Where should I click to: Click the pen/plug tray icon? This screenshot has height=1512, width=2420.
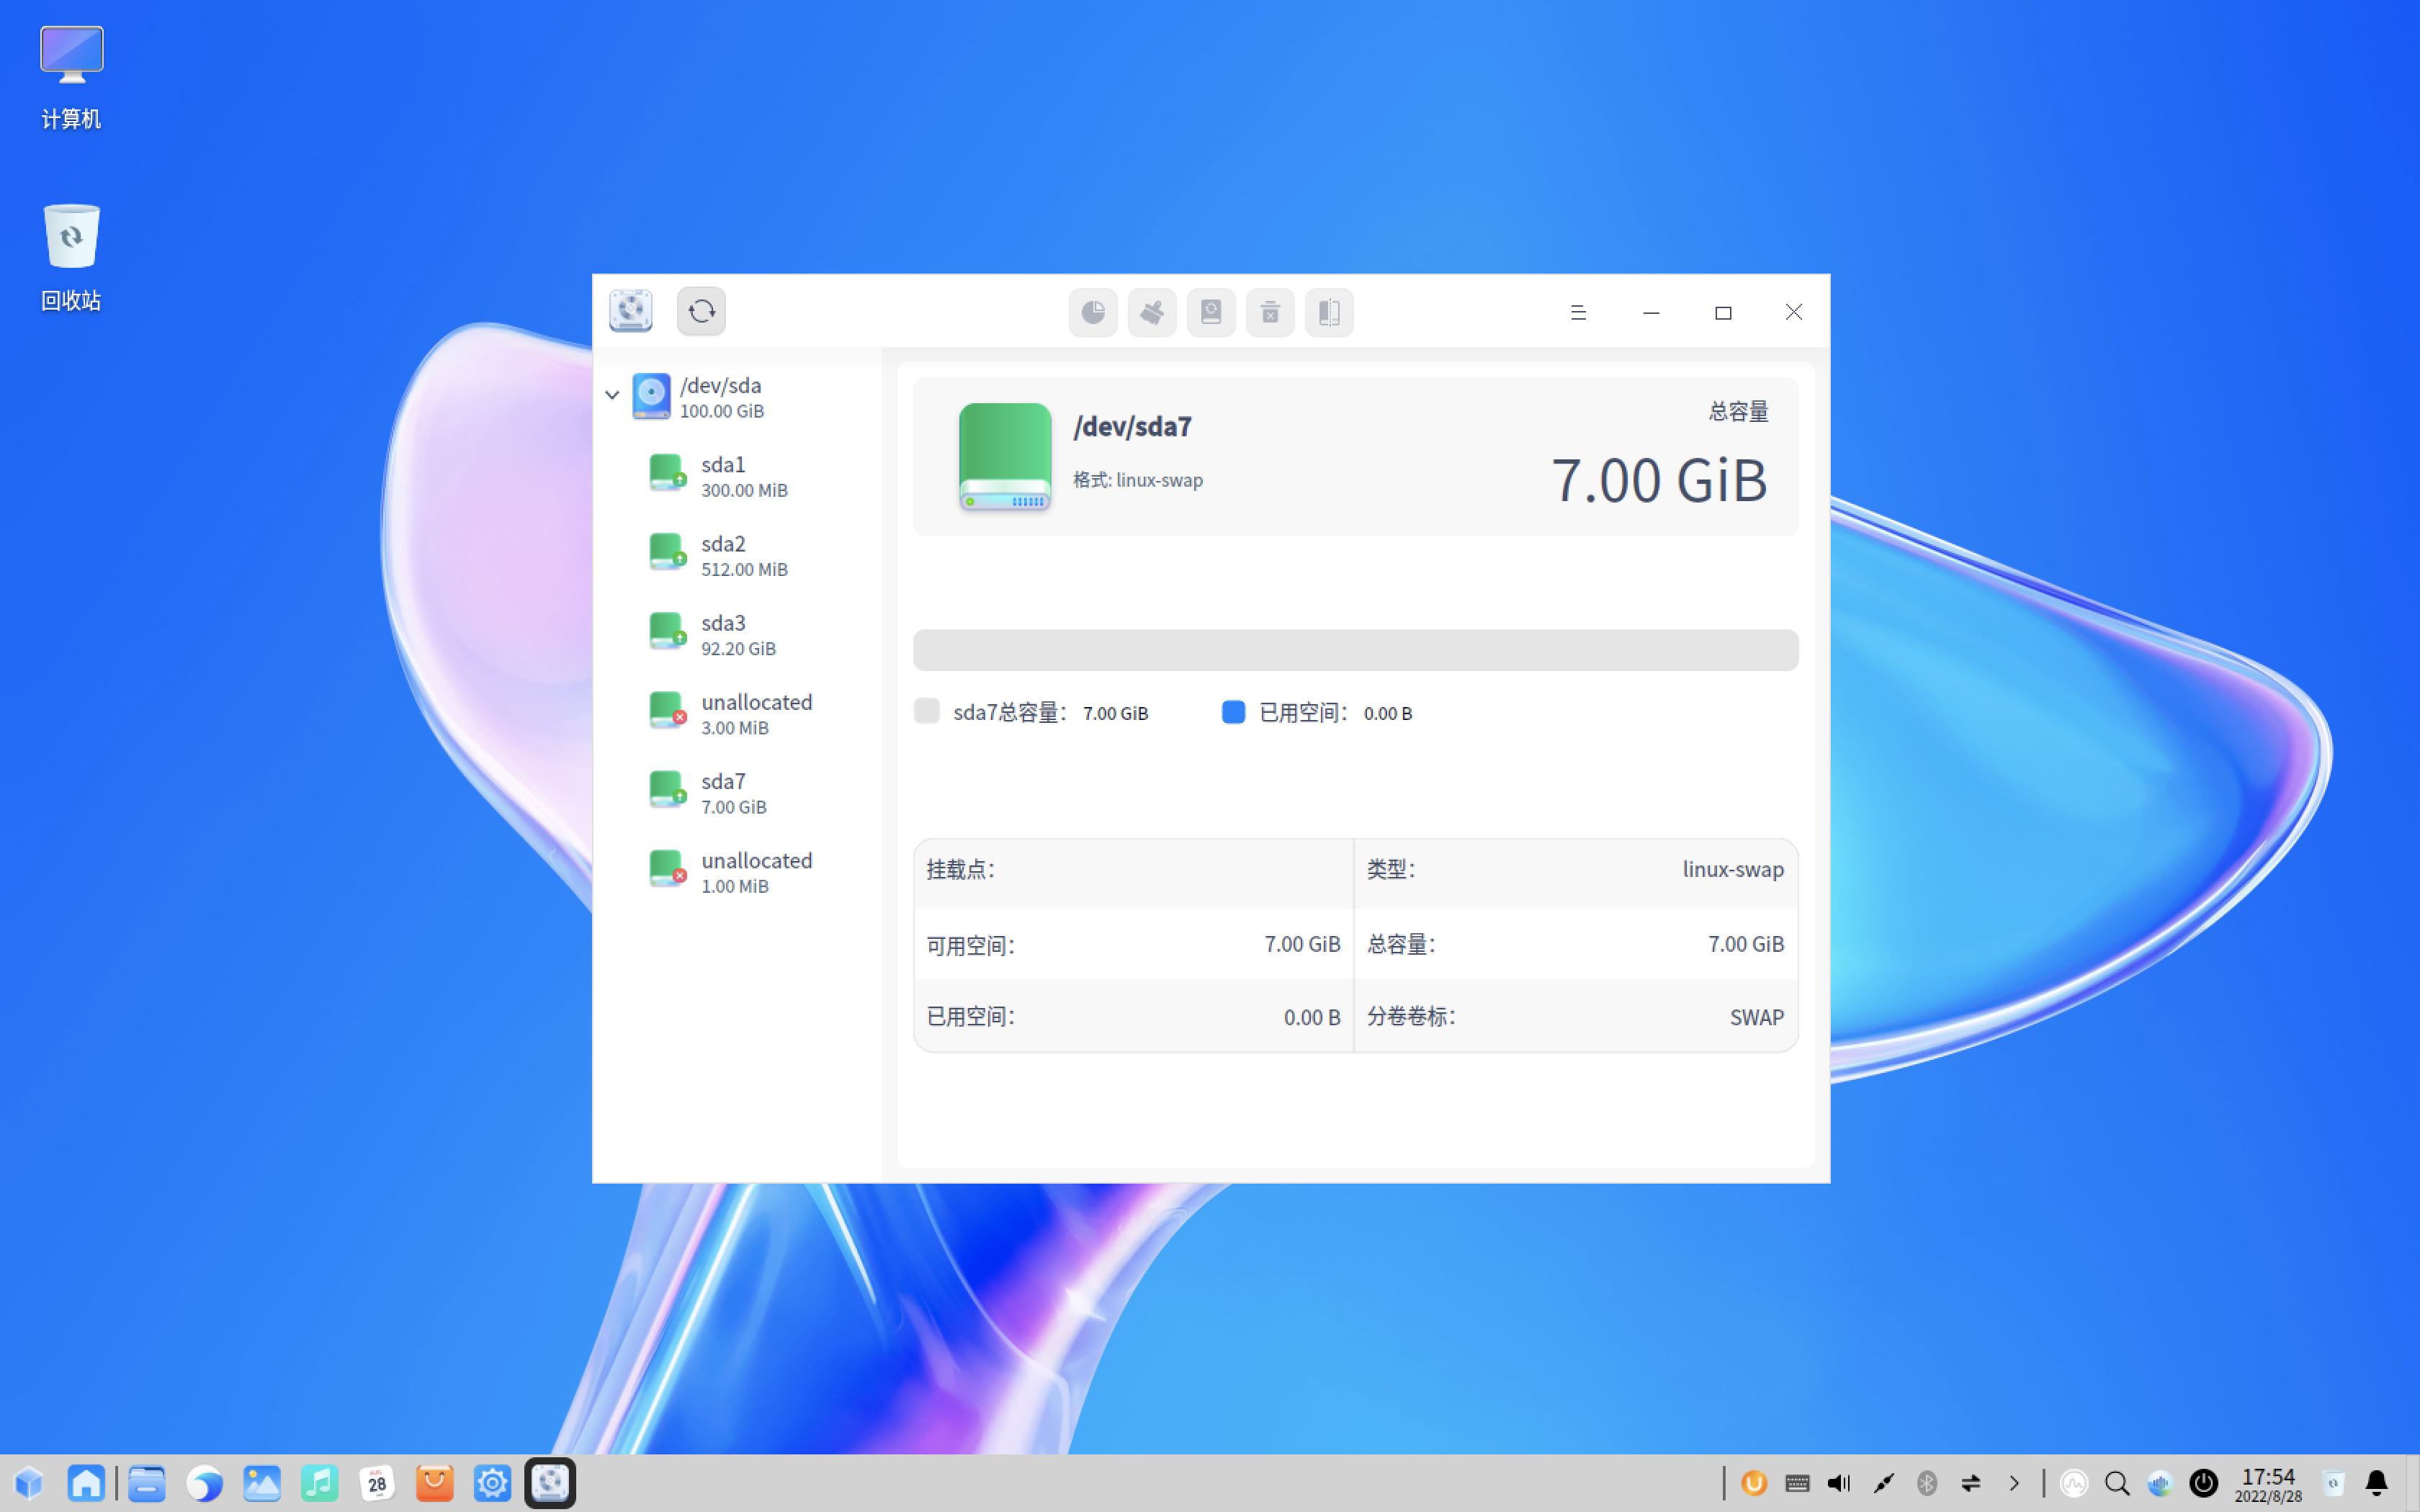point(1884,1483)
